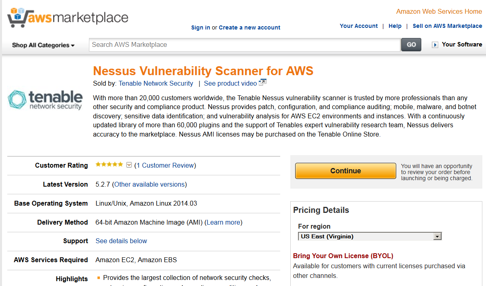Click the five-star customer rating
The image size is (486, 286).
[x=109, y=164]
